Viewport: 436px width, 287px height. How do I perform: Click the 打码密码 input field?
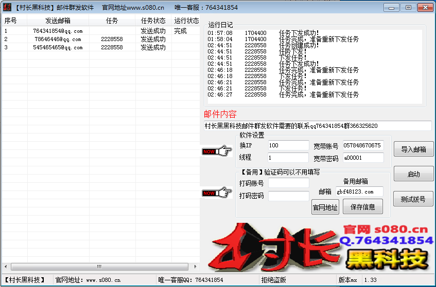click(288, 196)
